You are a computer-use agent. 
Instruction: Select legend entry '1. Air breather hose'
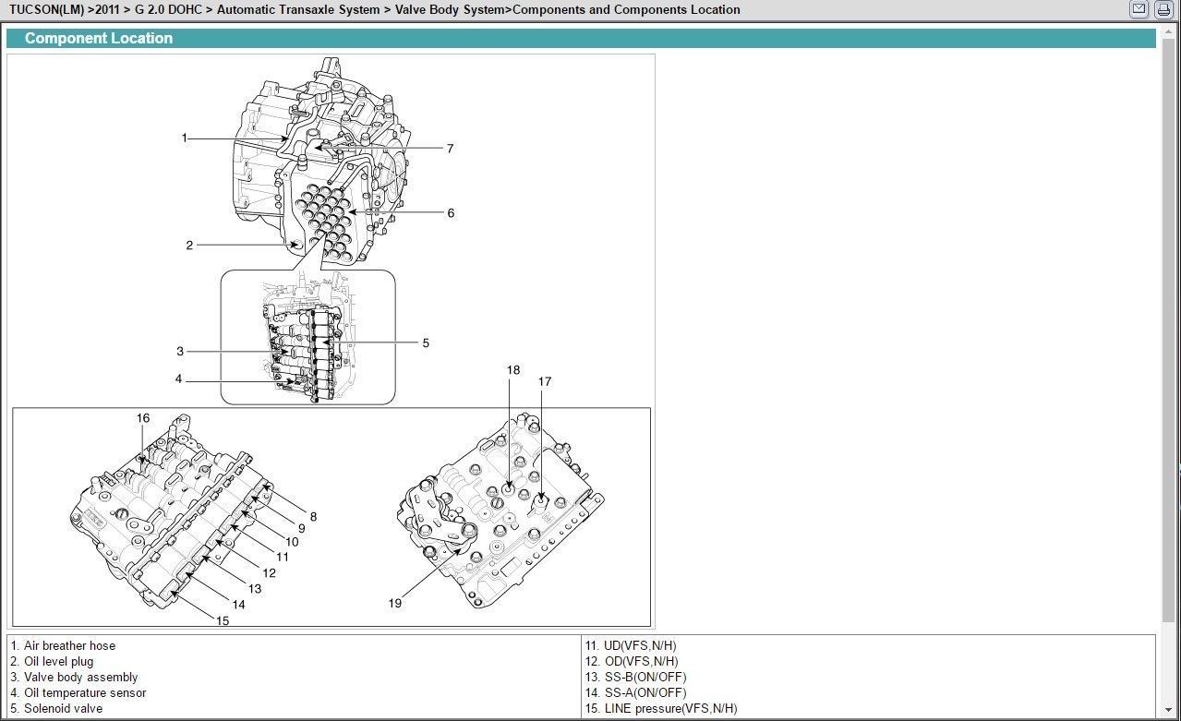(x=62, y=645)
